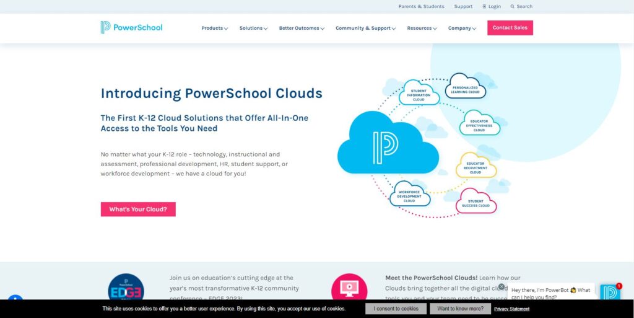This screenshot has height=318, width=634.
Task: Click the Introducing PowerSchool Clouds heading
Action: coord(212,93)
